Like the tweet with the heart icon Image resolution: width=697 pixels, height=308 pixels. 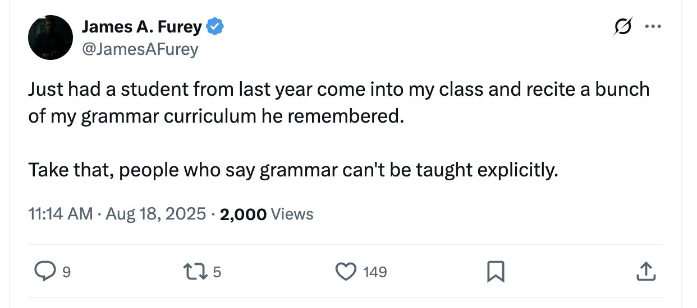(346, 272)
